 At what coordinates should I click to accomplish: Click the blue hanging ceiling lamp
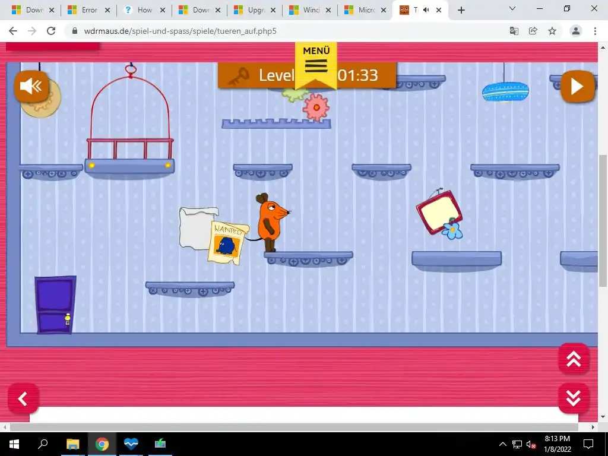click(x=505, y=92)
